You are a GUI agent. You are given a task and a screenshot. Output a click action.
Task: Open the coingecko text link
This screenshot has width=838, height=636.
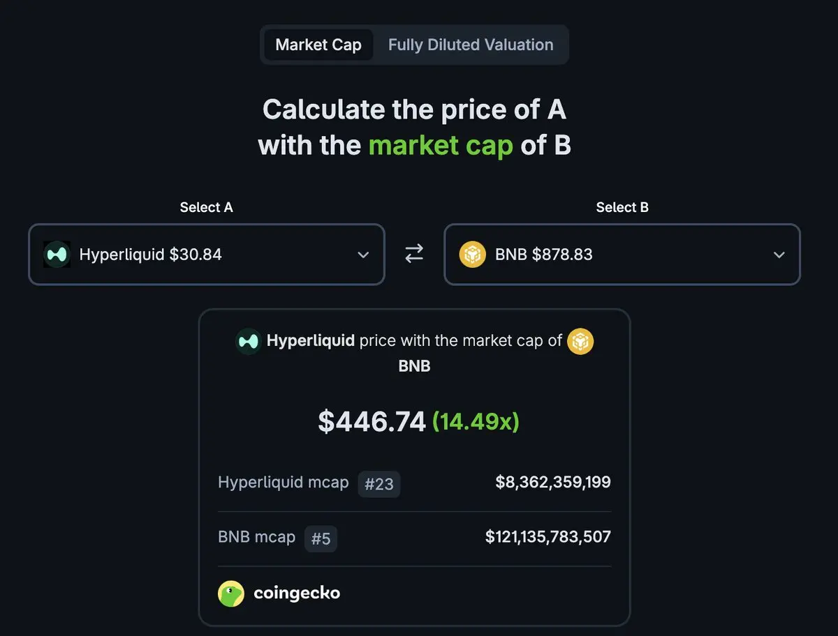coord(297,593)
